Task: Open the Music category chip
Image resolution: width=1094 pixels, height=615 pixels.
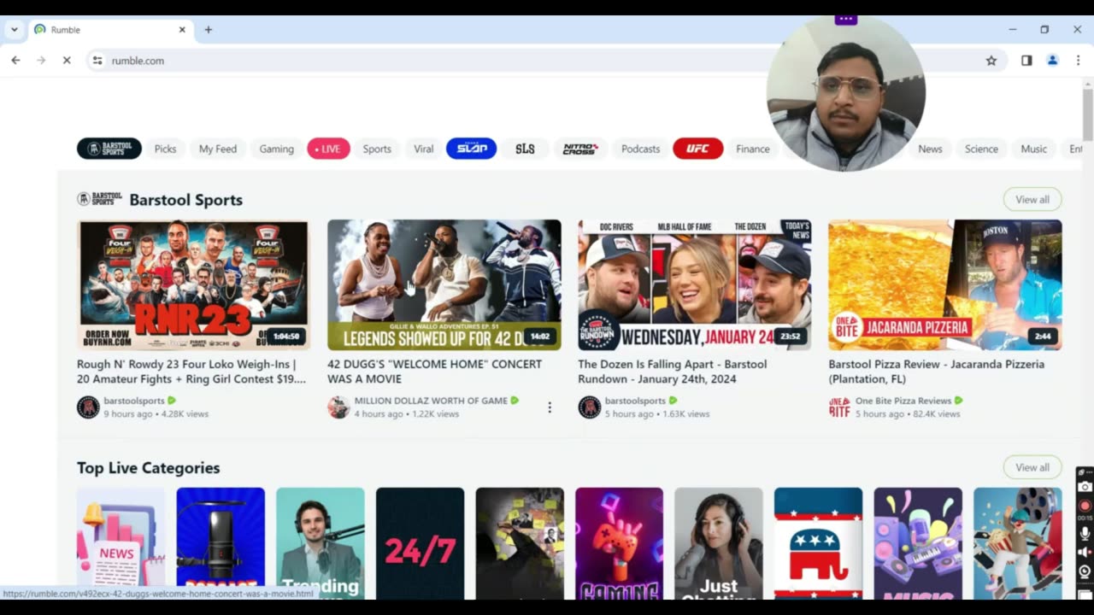Action: 1033,149
